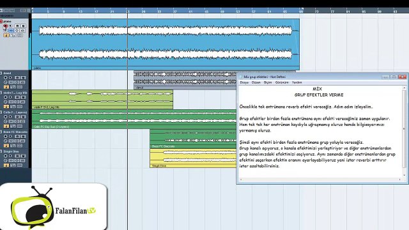
Task: Toggle read automation on the piano track
Action: [x=17, y=26]
